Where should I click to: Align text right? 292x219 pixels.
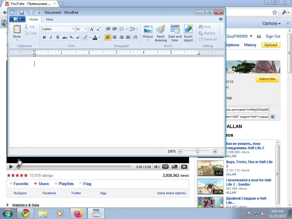(121, 37)
